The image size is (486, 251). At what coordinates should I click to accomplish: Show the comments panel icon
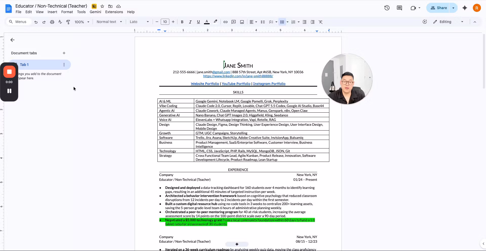point(399,8)
